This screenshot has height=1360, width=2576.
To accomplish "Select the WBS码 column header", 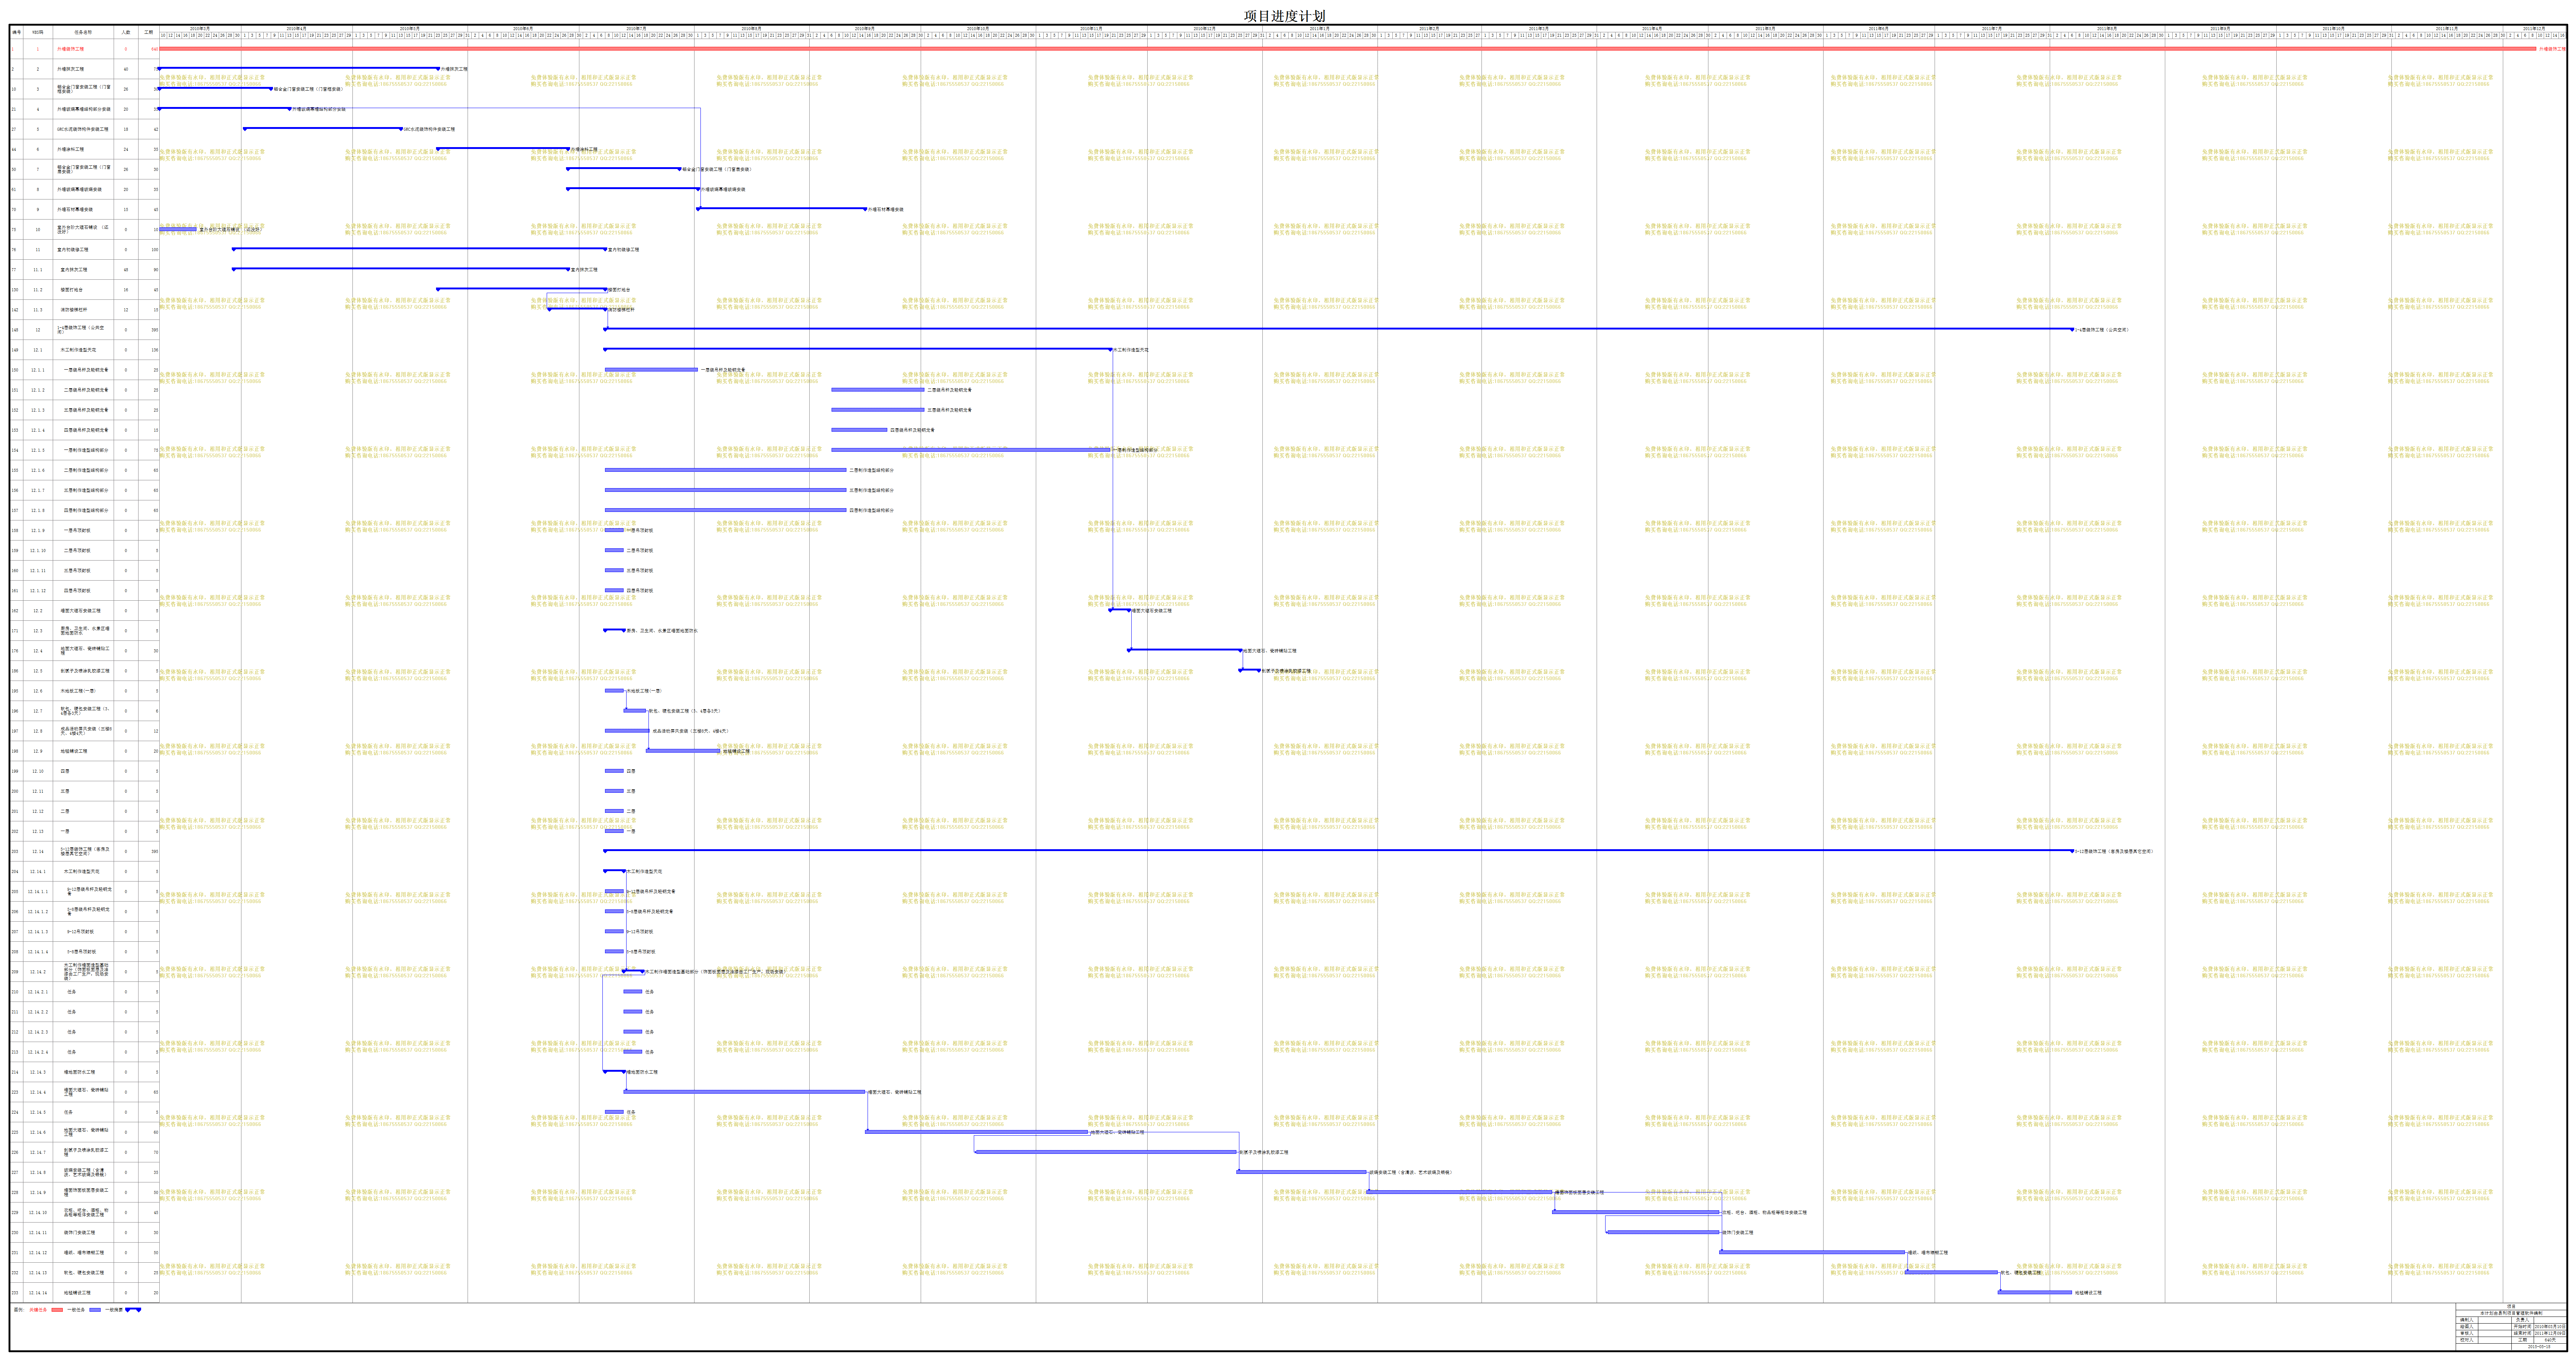I will (x=38, y=32).
